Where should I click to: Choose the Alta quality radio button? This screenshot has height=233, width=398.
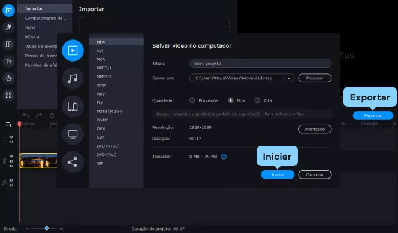point(257,100)
